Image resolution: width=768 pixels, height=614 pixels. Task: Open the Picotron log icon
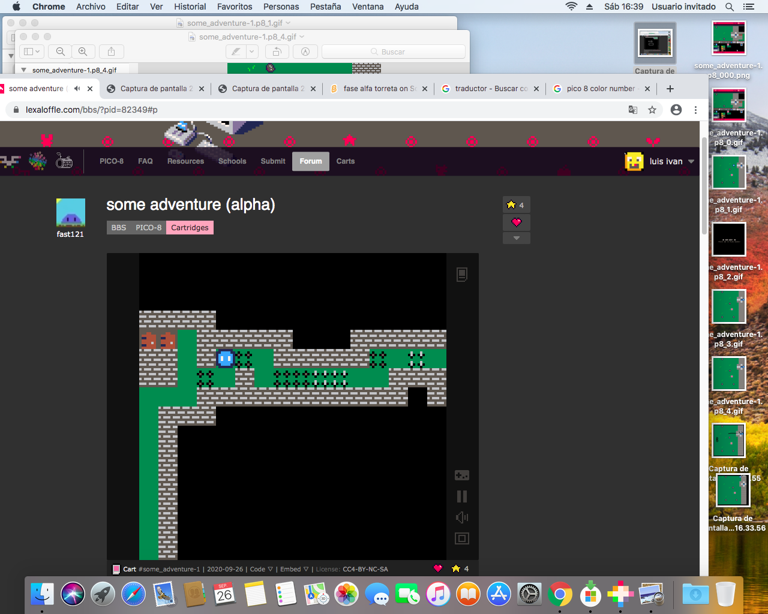64,161
